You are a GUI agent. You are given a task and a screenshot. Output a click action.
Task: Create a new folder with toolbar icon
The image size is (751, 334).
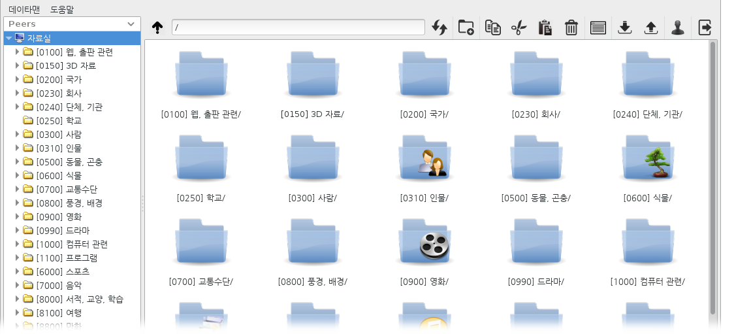pos(466,27)
